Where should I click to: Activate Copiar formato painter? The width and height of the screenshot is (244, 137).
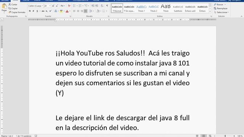pos(17,12)
